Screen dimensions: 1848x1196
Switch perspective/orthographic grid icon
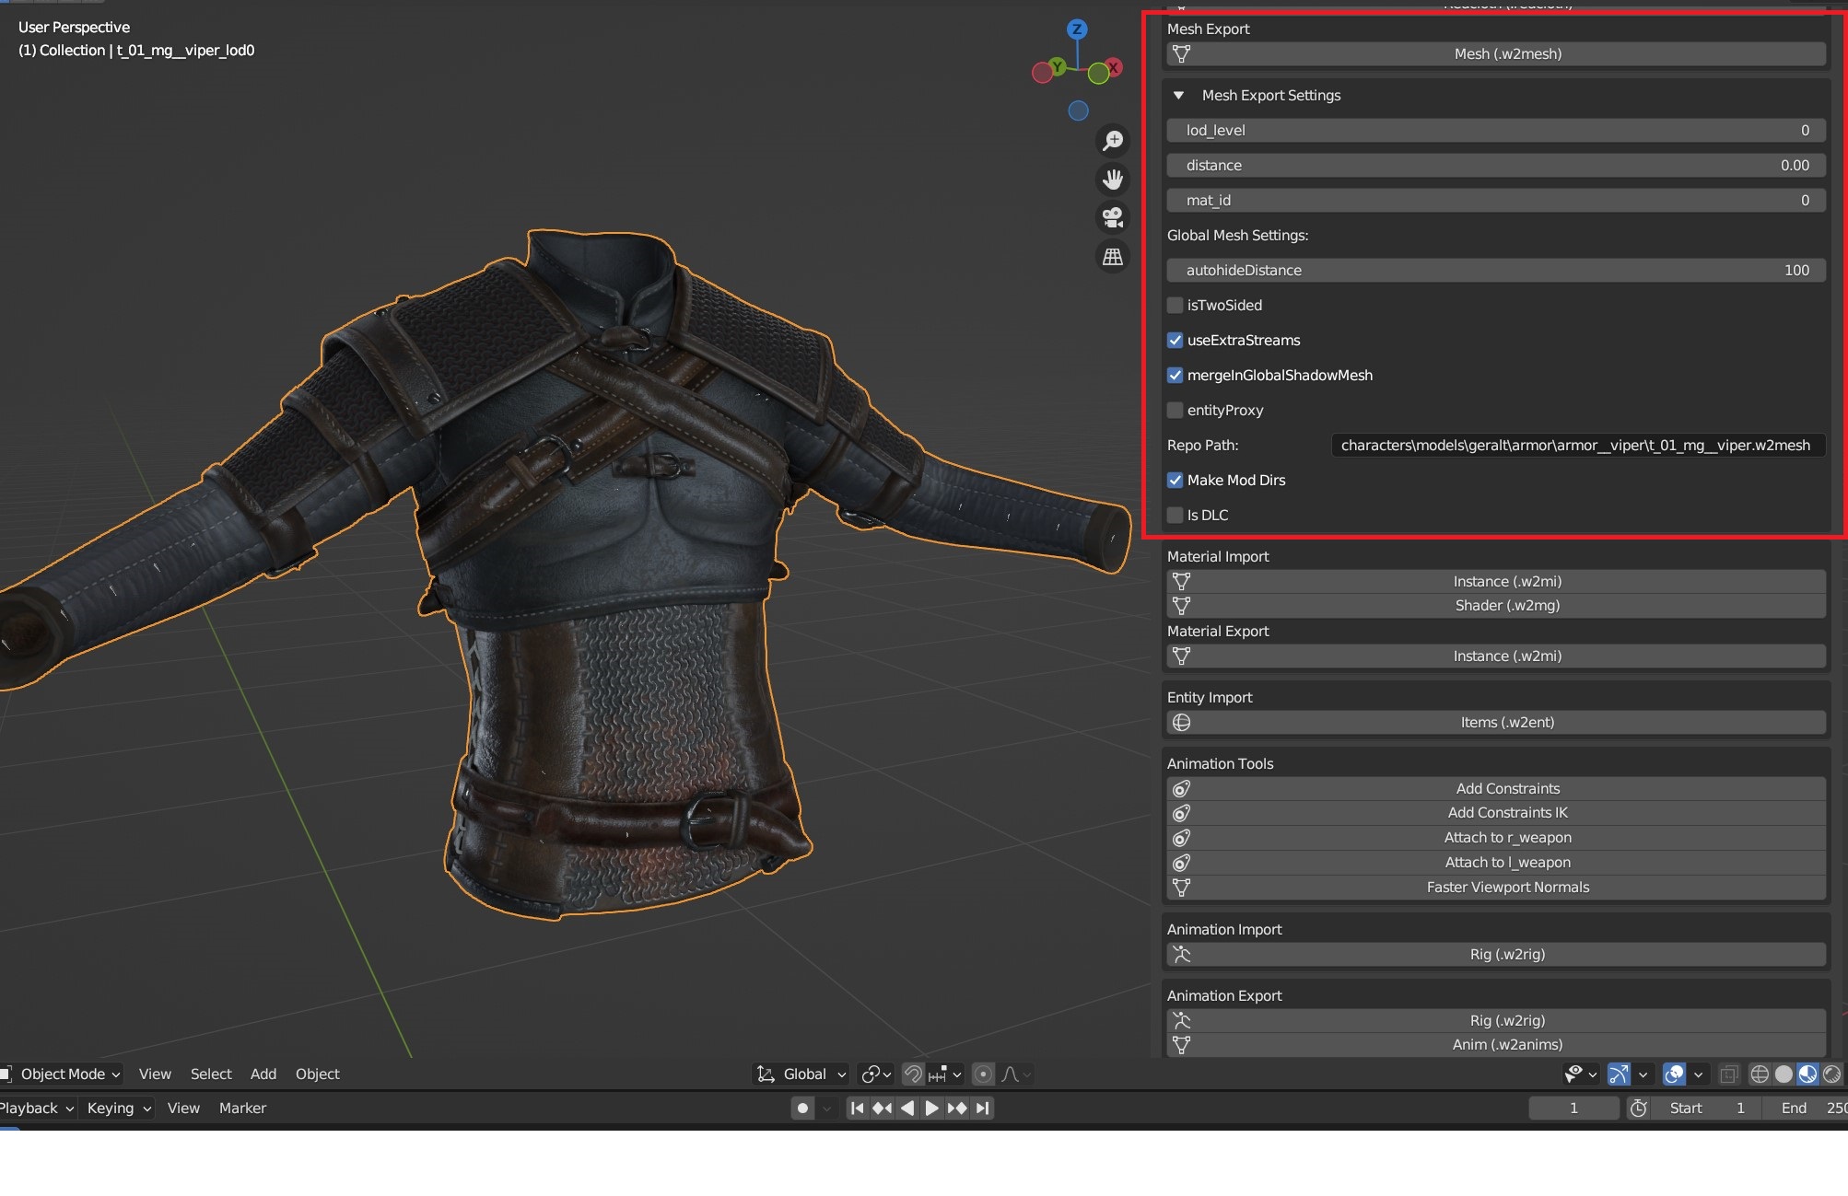pyautogui.click(x=1113, y=257)
